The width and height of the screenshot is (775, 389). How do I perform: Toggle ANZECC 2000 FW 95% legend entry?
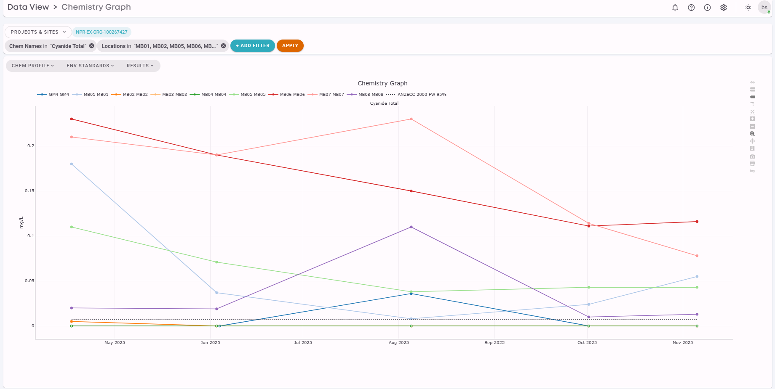(x=416, y=95)
